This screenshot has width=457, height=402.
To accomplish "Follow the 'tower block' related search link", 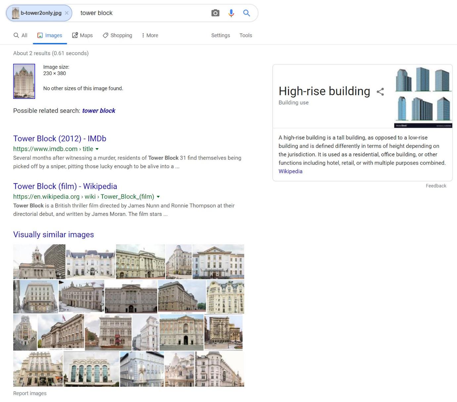I will click(x=99, y=111).
